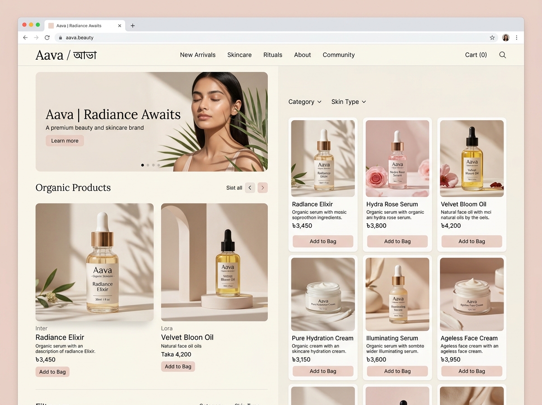Show previous Organic Products with left arrow
This screenshot has width=542, height=405.
click(x=250, y=188)
